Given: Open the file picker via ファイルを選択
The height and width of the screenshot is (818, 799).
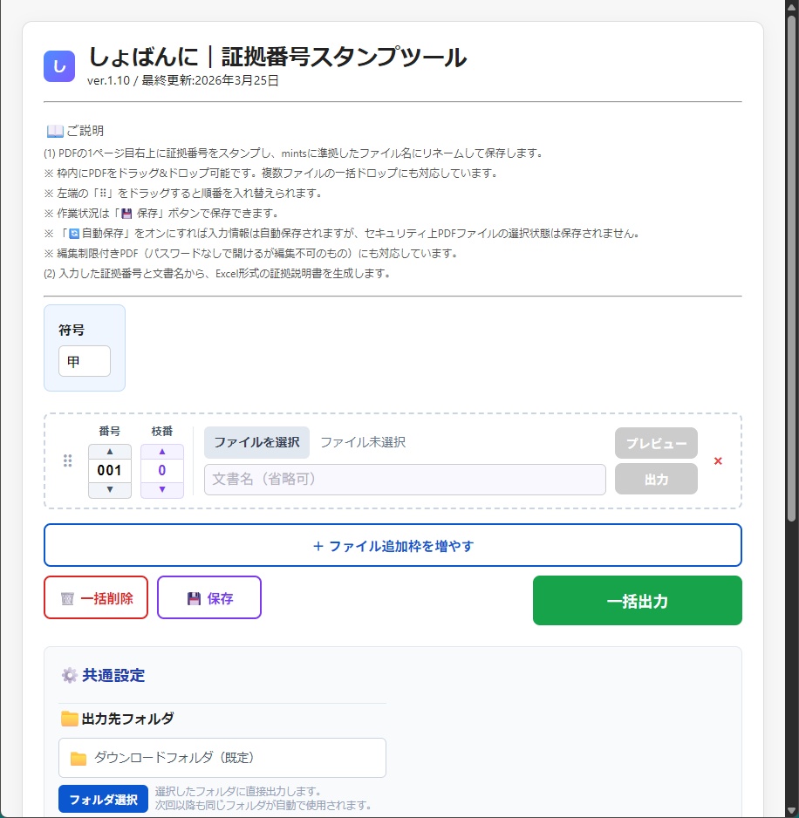Looking at the screenshot, I should [x=256, y=442].
